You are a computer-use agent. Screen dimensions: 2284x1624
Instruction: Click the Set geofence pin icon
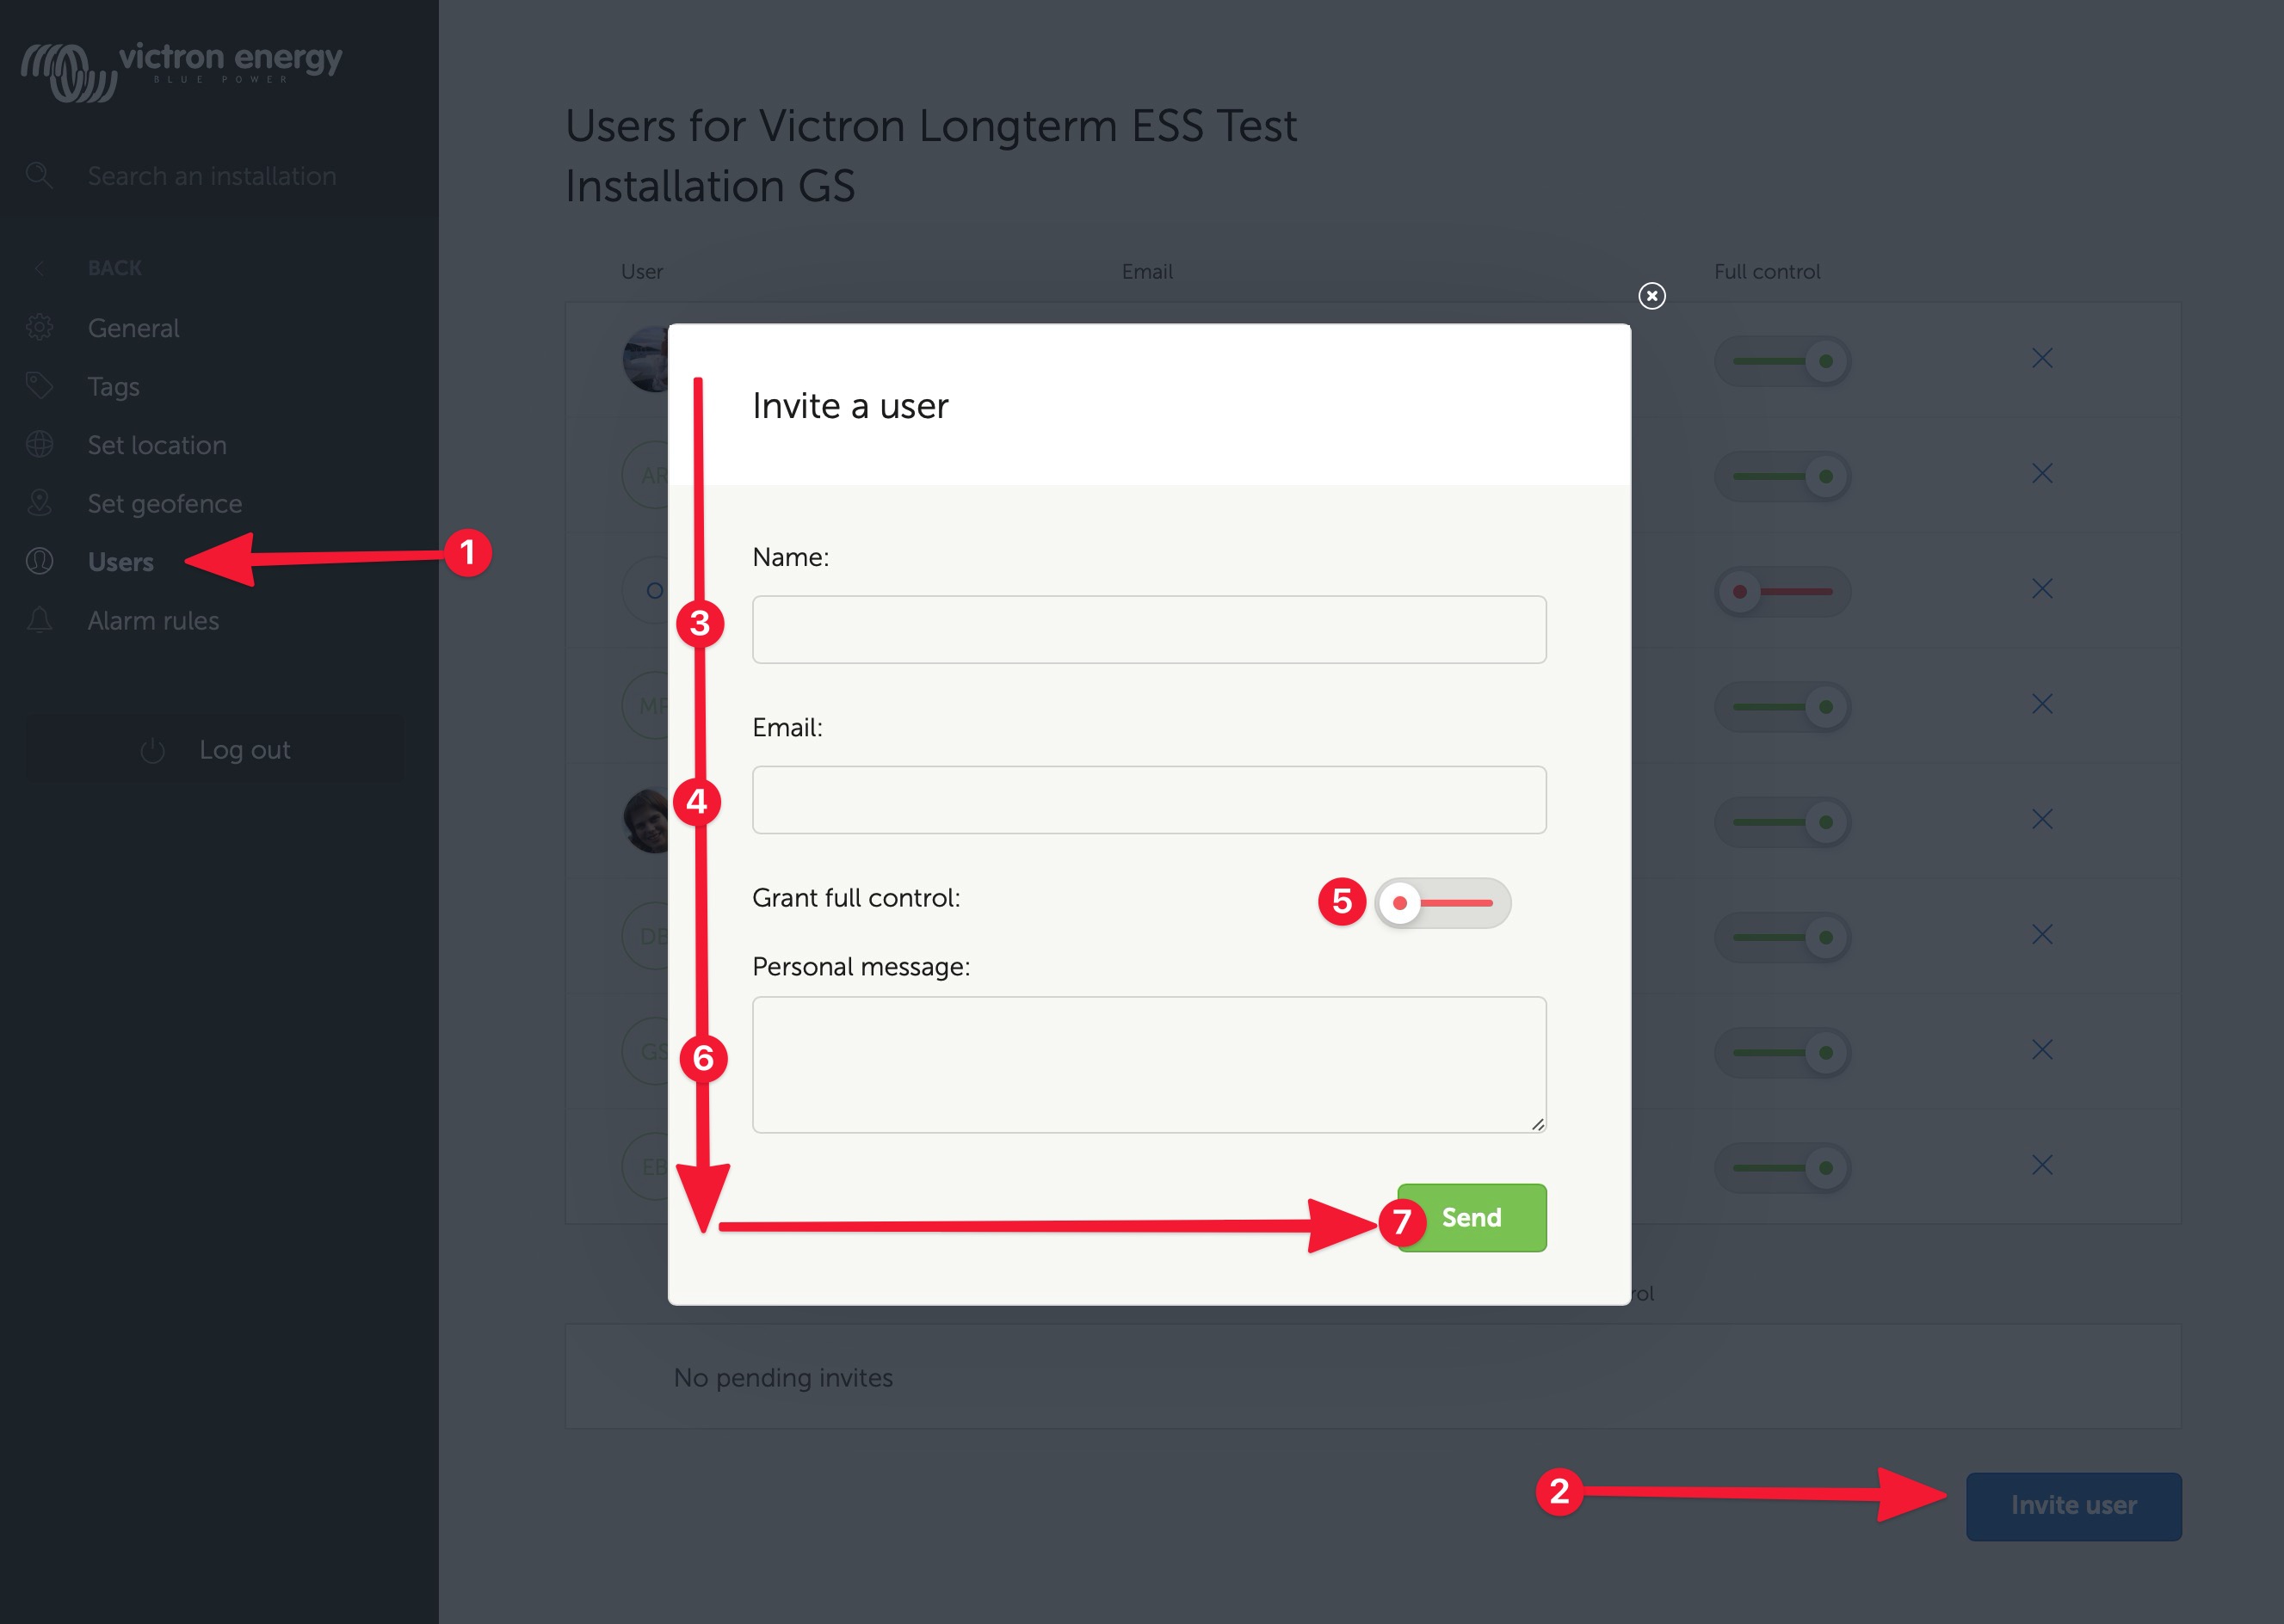[x=40, y=503]
